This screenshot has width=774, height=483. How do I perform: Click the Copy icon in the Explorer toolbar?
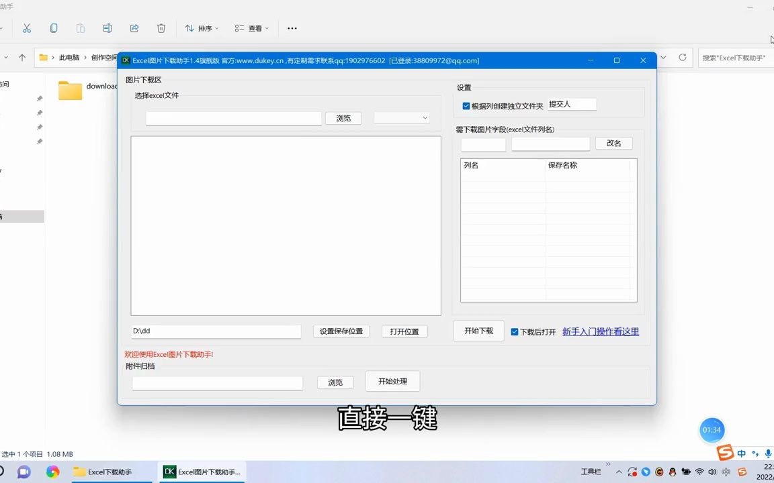tap(54, 28)
